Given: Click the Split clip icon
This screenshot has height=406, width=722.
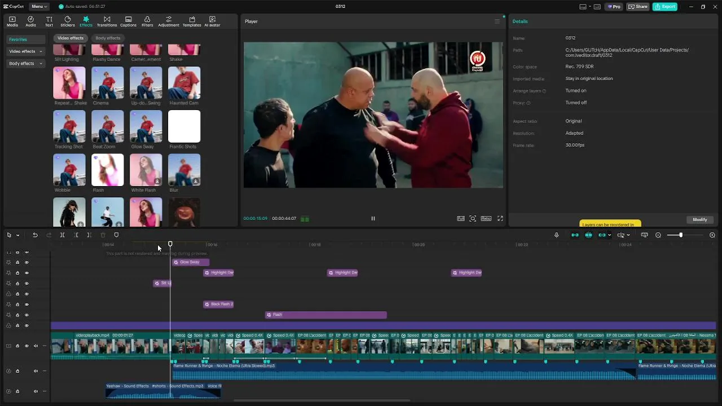Looking at the screenshot, I should tap(62, 235).
